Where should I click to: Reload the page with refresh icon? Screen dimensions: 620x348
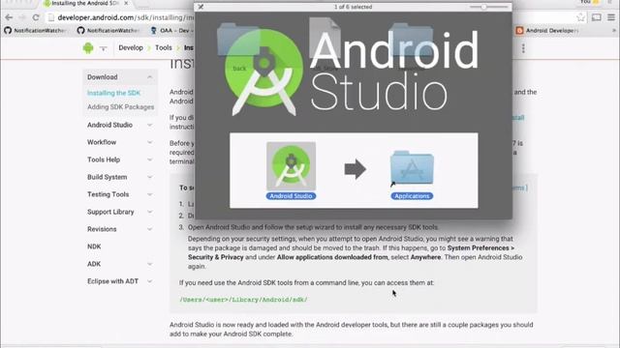click(x=36, y=17)
